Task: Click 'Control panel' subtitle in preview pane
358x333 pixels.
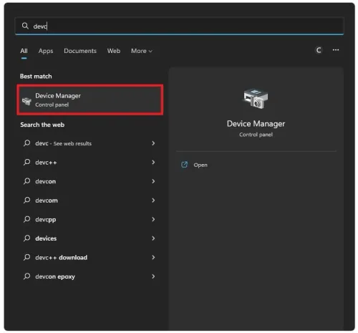Action: 256,135
